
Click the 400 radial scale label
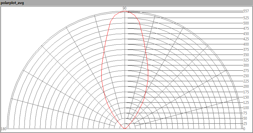[246, 44]
